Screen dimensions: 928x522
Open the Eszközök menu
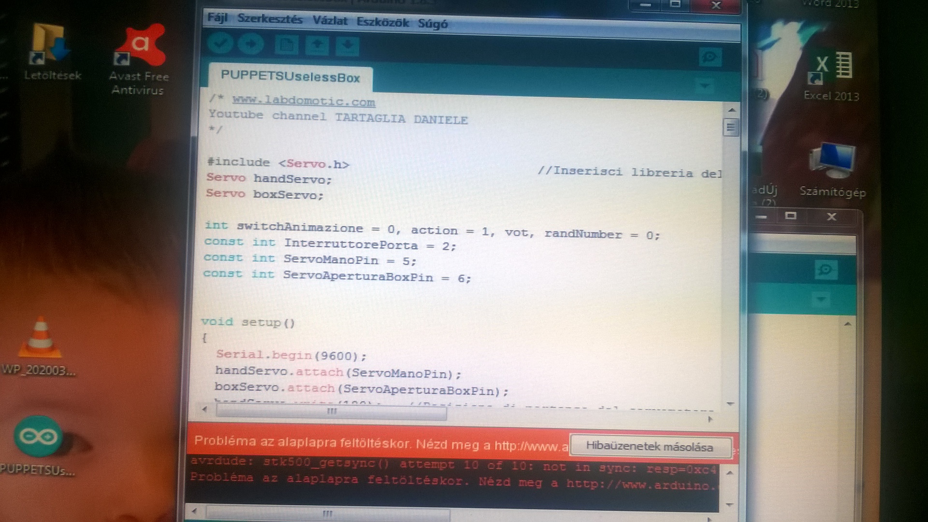tap(382, 22)
